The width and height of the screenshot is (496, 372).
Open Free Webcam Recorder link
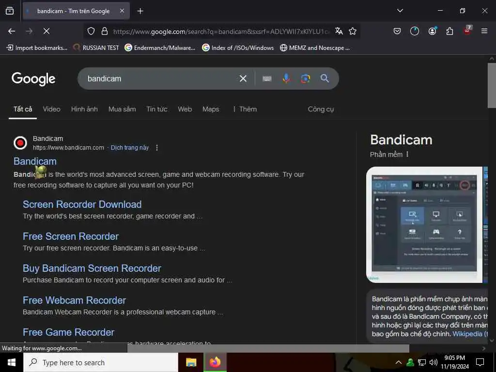[74, 300]
